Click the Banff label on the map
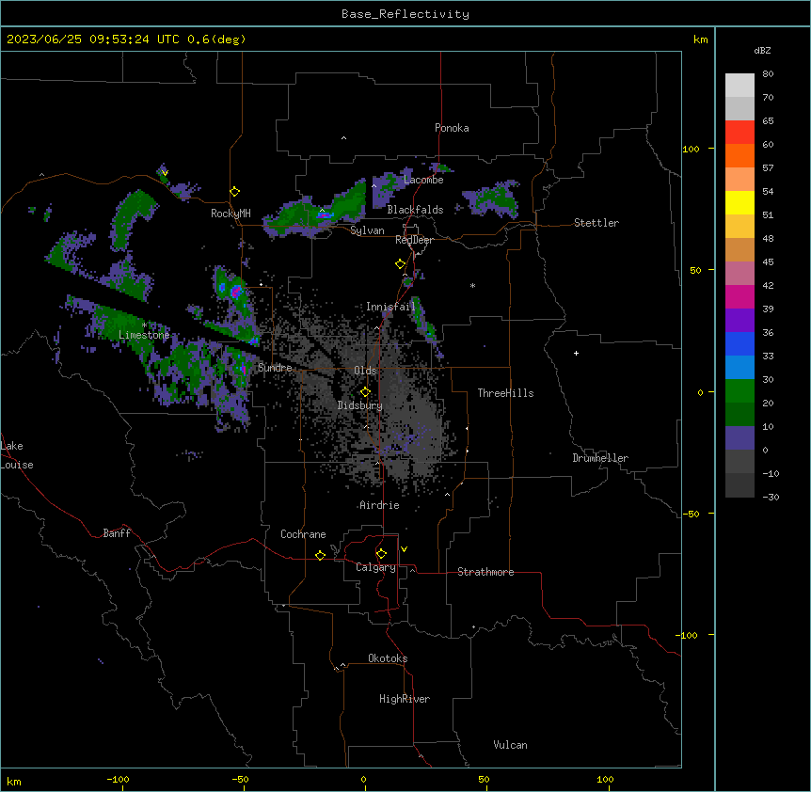The width and height of the screenshot is (811, 792). 117,533
